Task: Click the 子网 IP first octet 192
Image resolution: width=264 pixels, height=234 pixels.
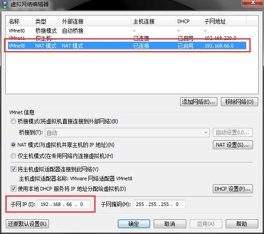Action: (44, 204)
